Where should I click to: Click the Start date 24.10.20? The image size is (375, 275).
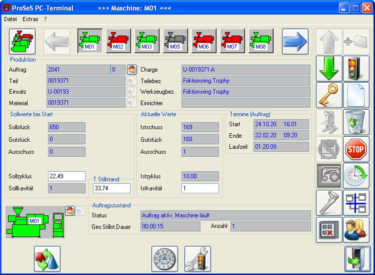(x=265, y=124)
